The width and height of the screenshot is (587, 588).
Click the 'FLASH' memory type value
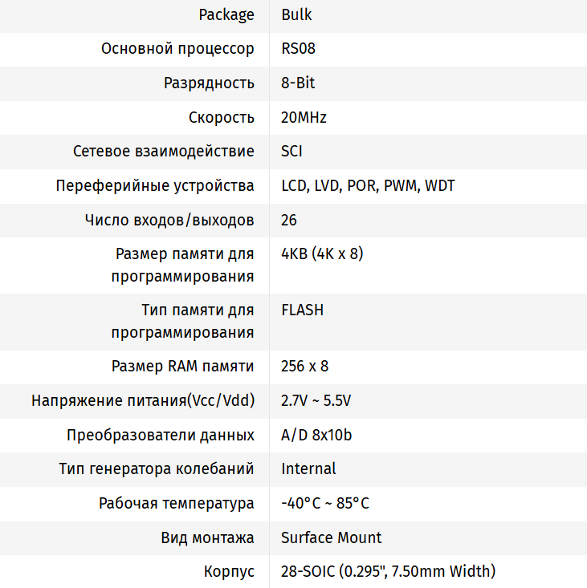[302, 310]
